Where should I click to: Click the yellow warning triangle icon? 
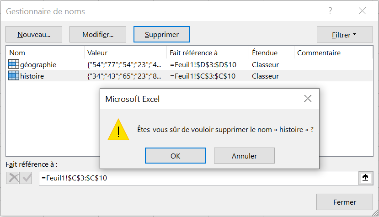118,130
